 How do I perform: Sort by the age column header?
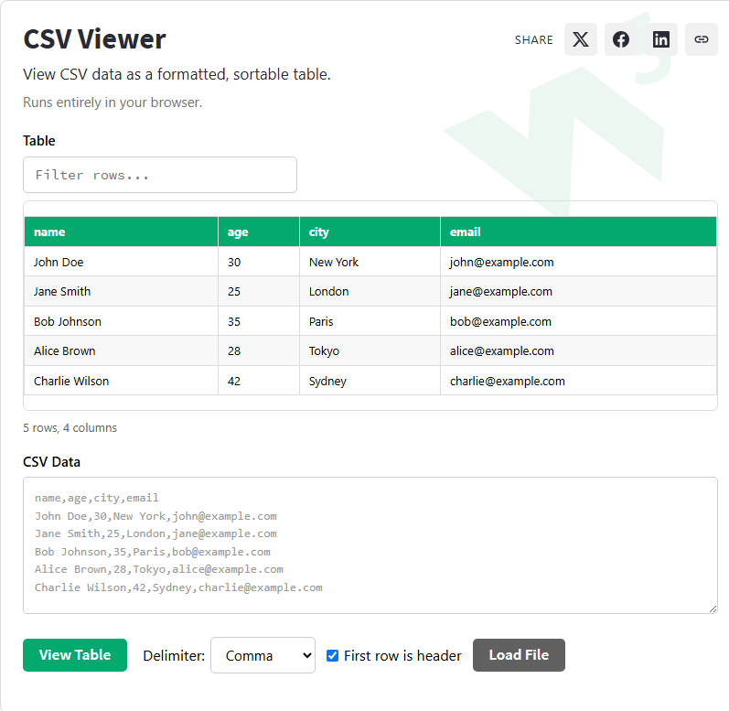coord(259,232)
